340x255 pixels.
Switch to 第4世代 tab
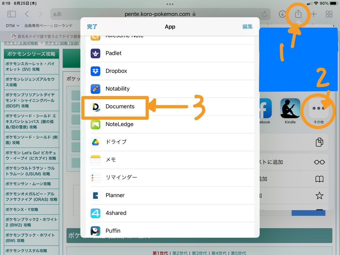pyautogui.click(x=219, y=253)
